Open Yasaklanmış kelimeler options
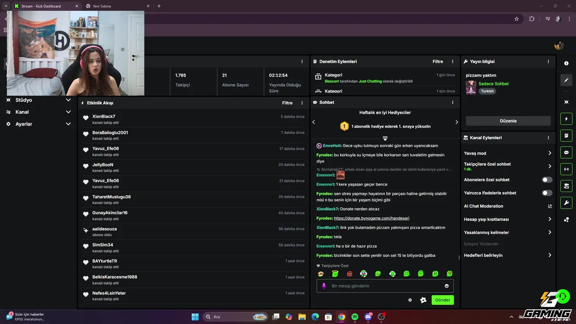The width and height of the screenshot is (576, 324). click(x=508, y=233)
